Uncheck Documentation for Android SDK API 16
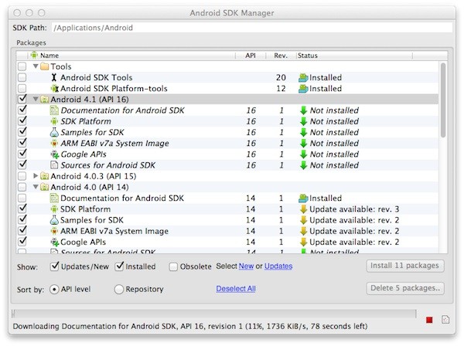Viewport: 464px width, 346px height. coord(22,110)
